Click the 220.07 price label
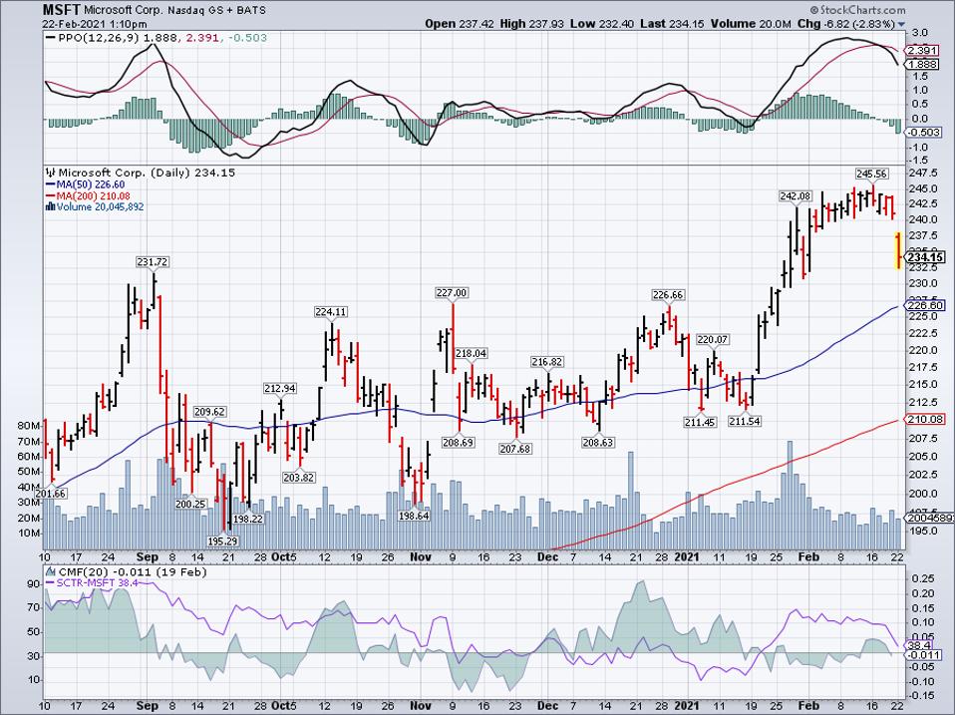This screenshot has width=955, height=715. (713, 339)
